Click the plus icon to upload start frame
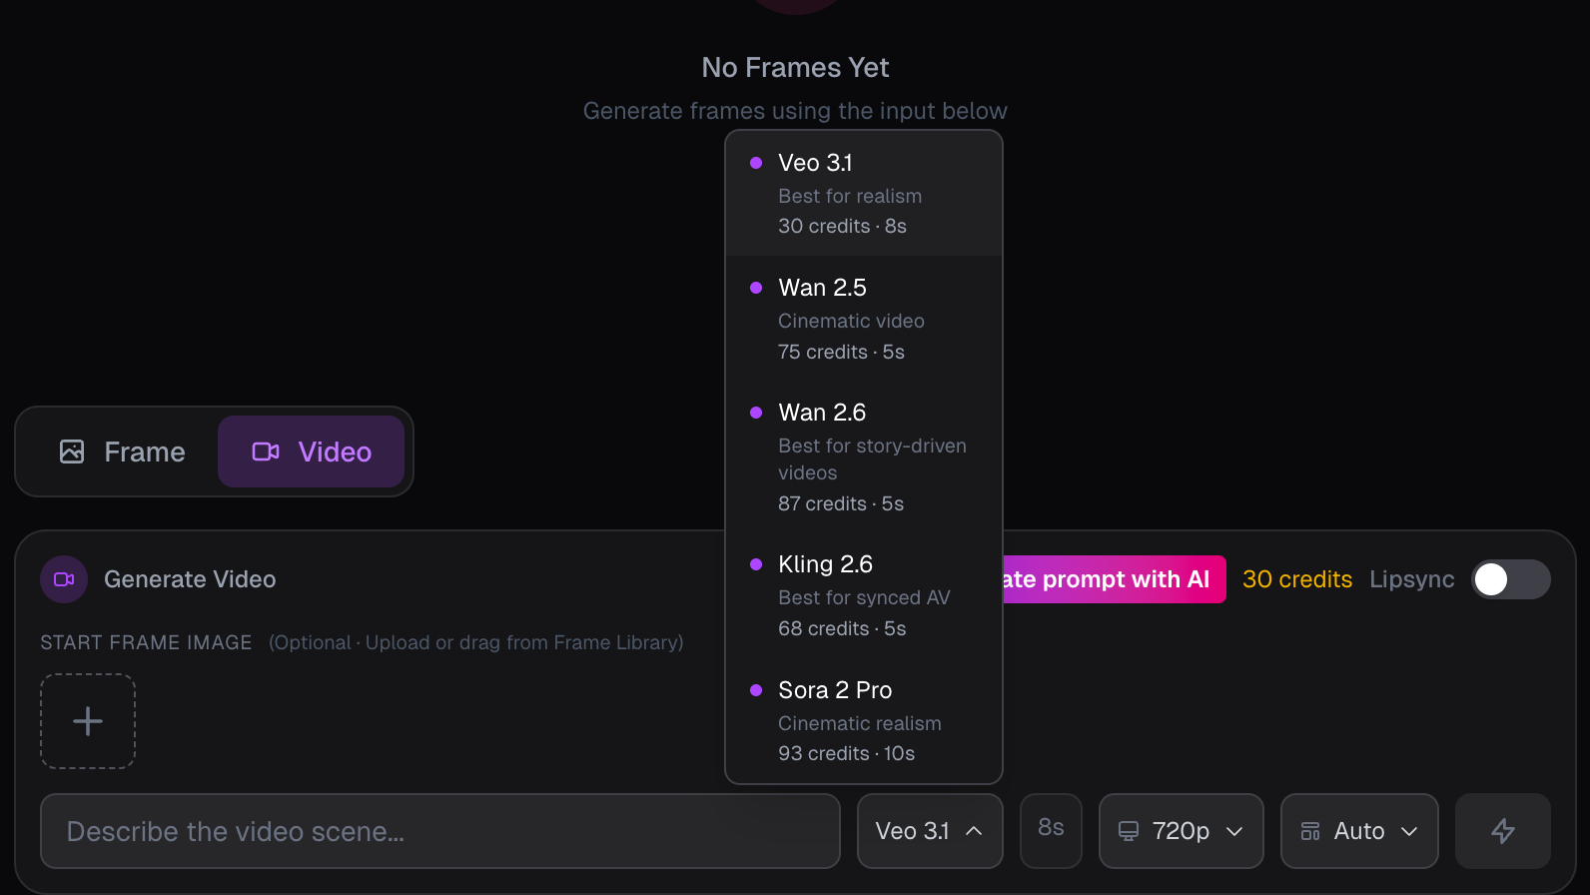 tap(88, 721)
